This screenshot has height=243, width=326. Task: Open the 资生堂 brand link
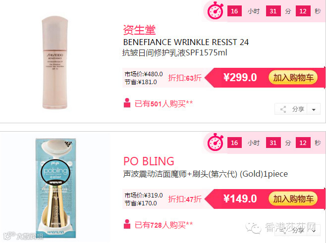(x=139, y=30)
